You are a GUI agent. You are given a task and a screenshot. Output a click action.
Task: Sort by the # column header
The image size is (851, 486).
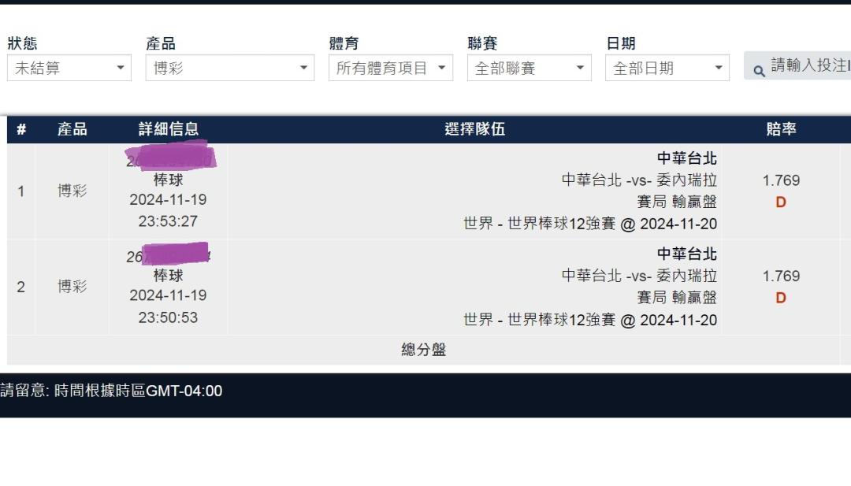pos(21,129)
